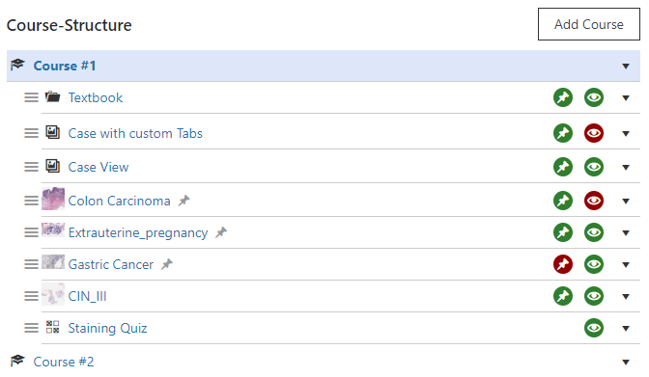Image resolution: width=649 pixels, height=377 pixels.
Task: Click the green pin icon for Textbook
Action: pos(563,98)
